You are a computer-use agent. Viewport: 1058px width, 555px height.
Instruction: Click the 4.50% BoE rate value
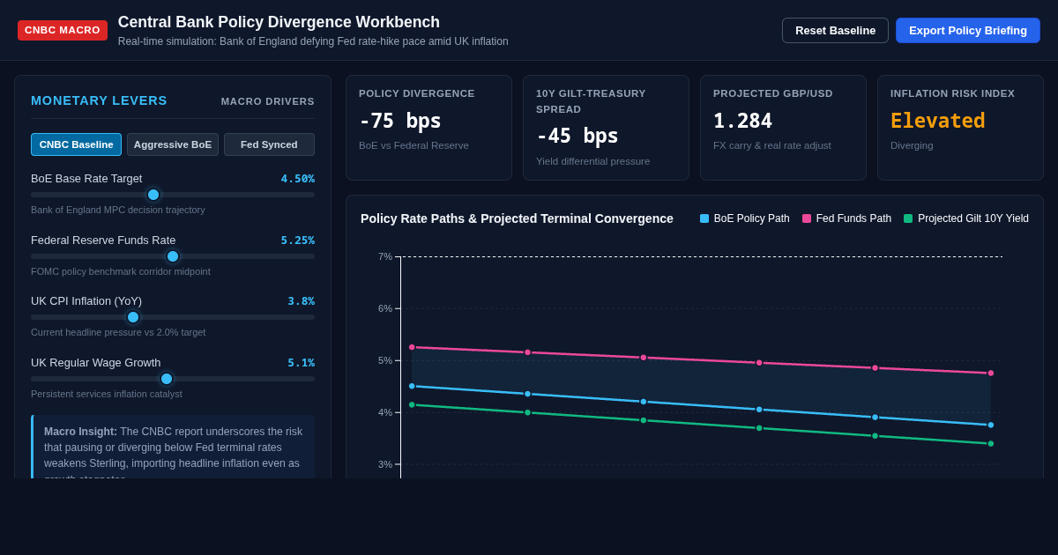coord(298,179)
